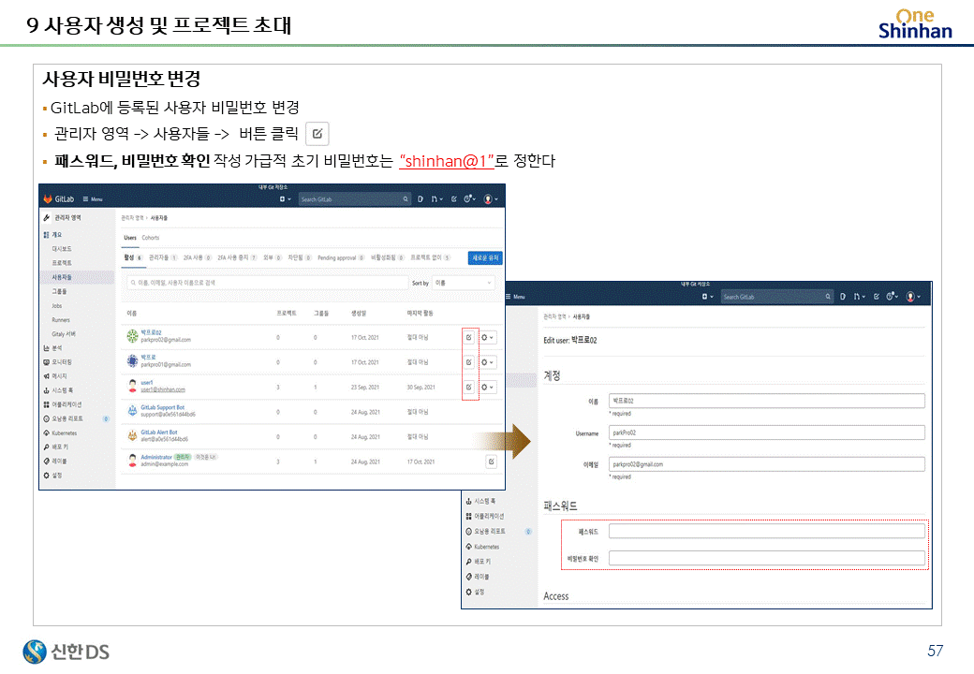The image size is (974, 674).
Task: Click the to-do list icon in users list top bar
Action: (454, 199)
